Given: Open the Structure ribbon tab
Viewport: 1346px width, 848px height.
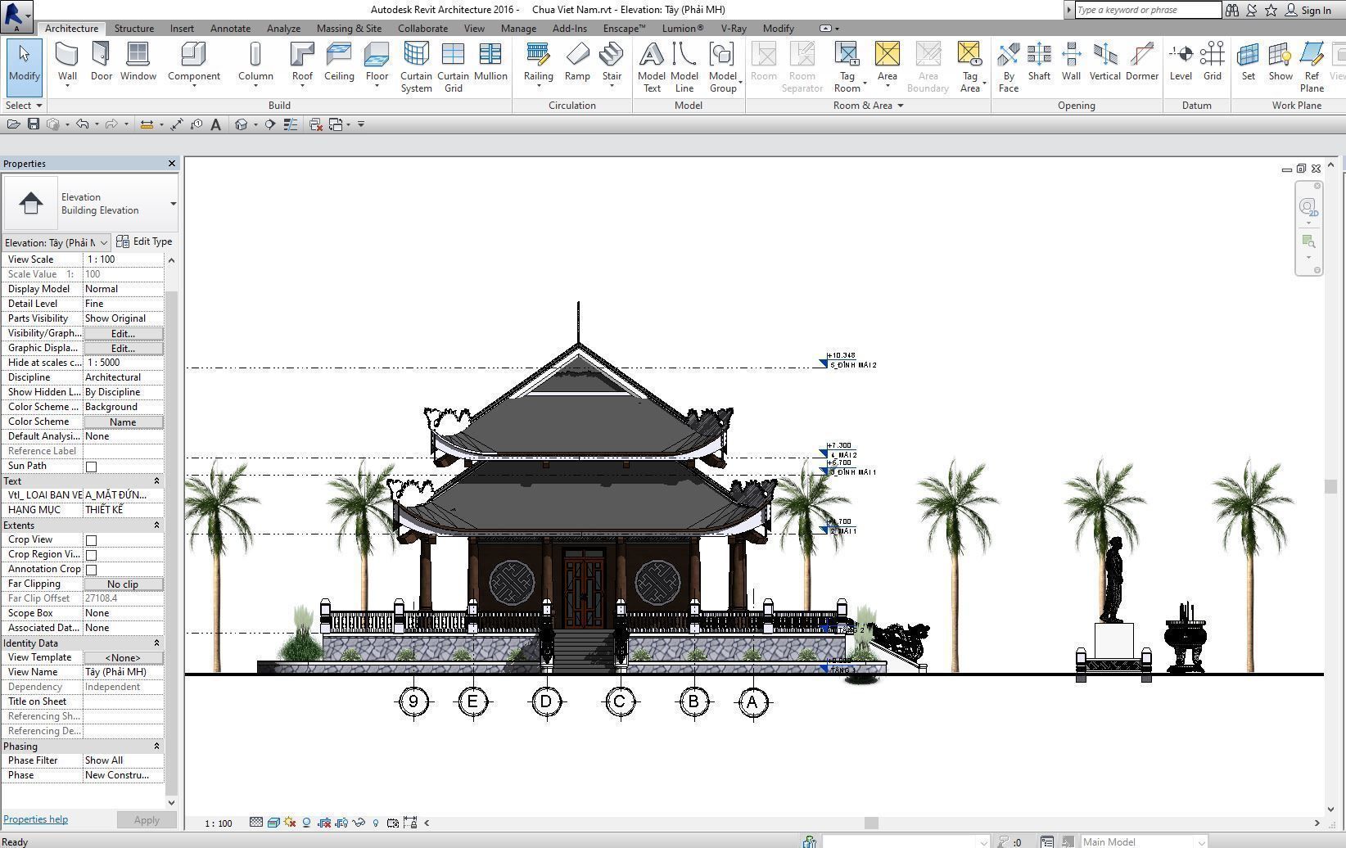Looking at the screenshot, I should [x=134, y=29].
